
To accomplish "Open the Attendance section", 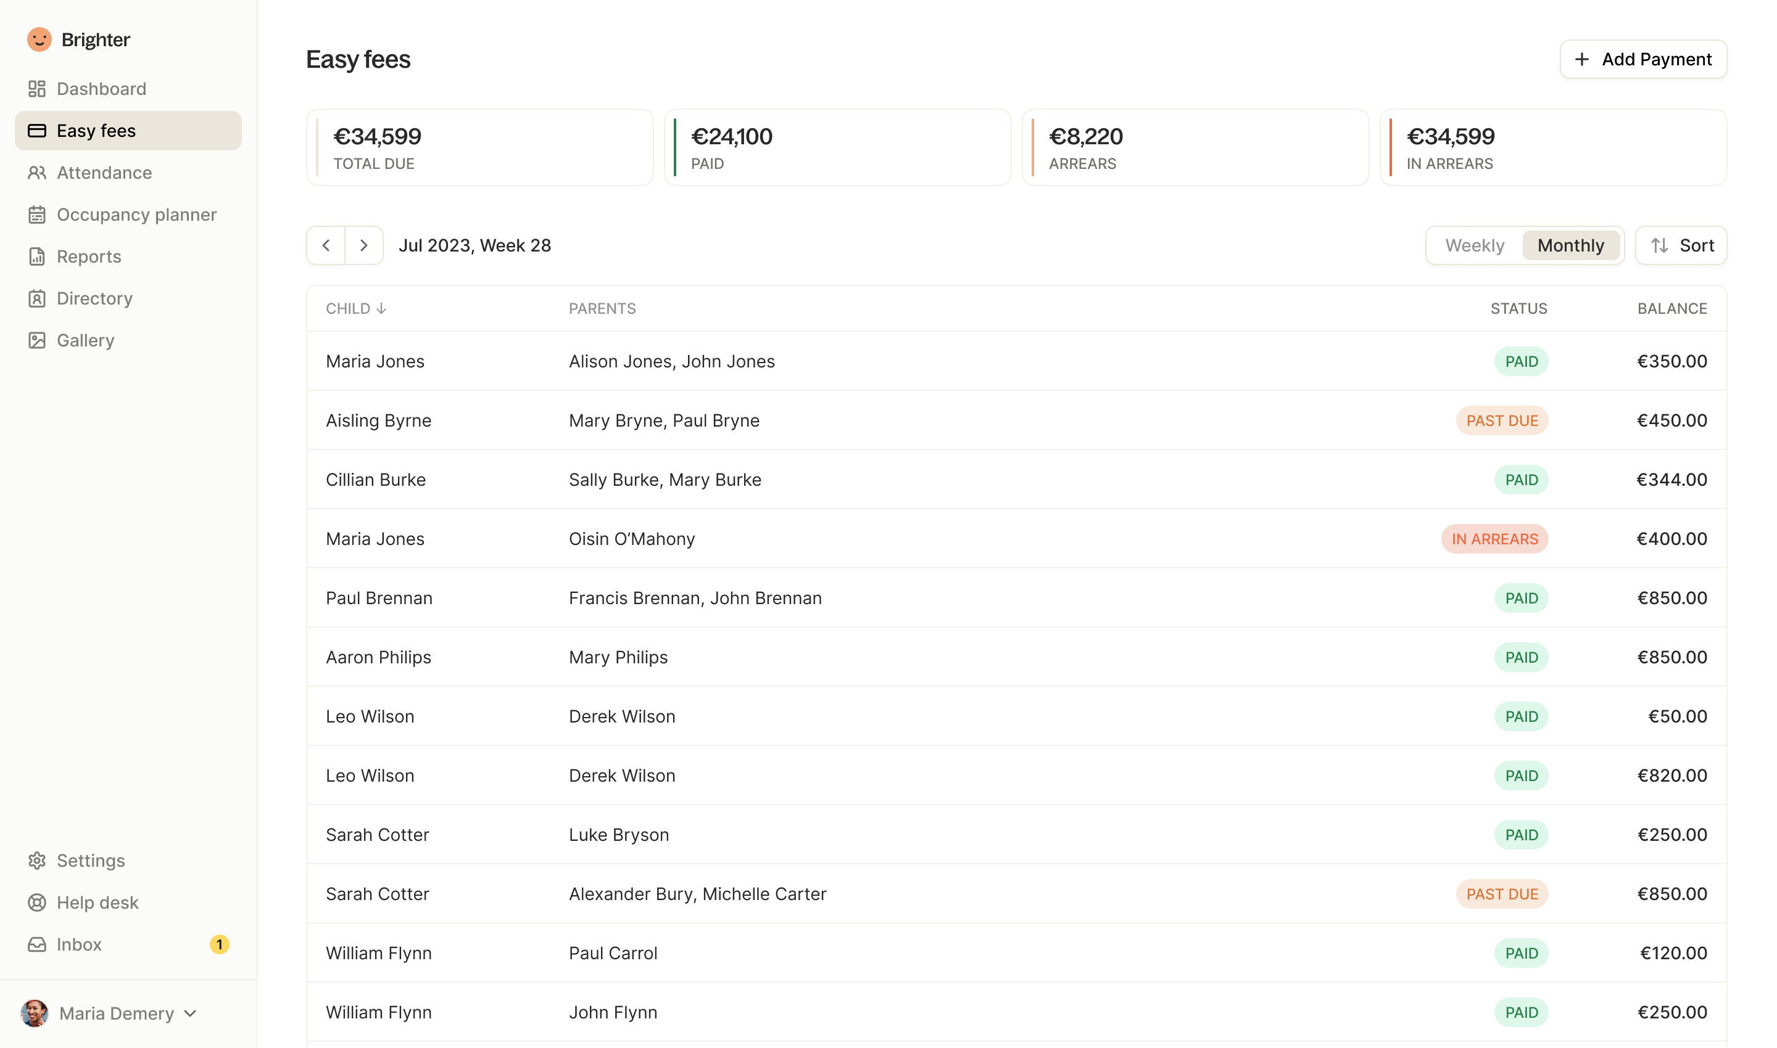I will pos(104,173).
